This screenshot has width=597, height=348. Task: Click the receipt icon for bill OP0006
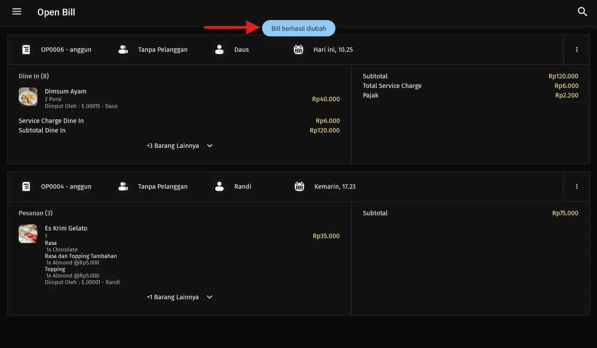26,49
